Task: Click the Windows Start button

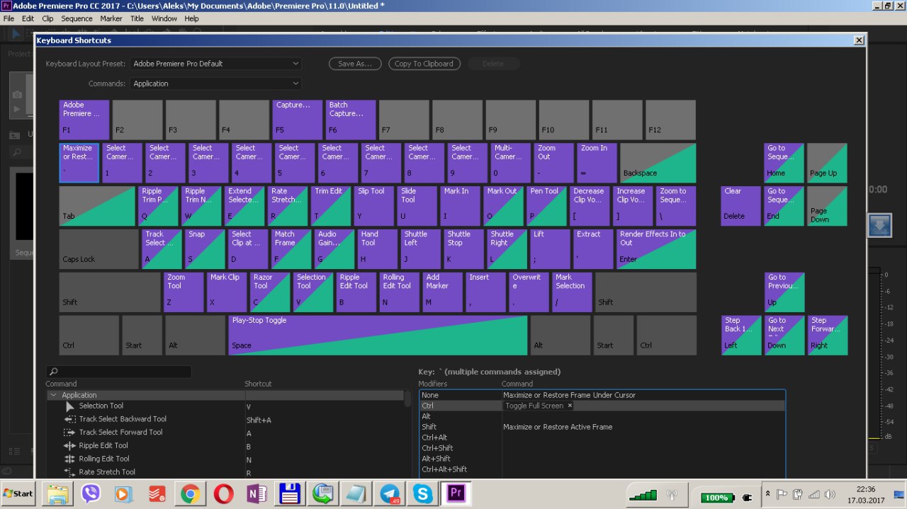Action: 19,493
